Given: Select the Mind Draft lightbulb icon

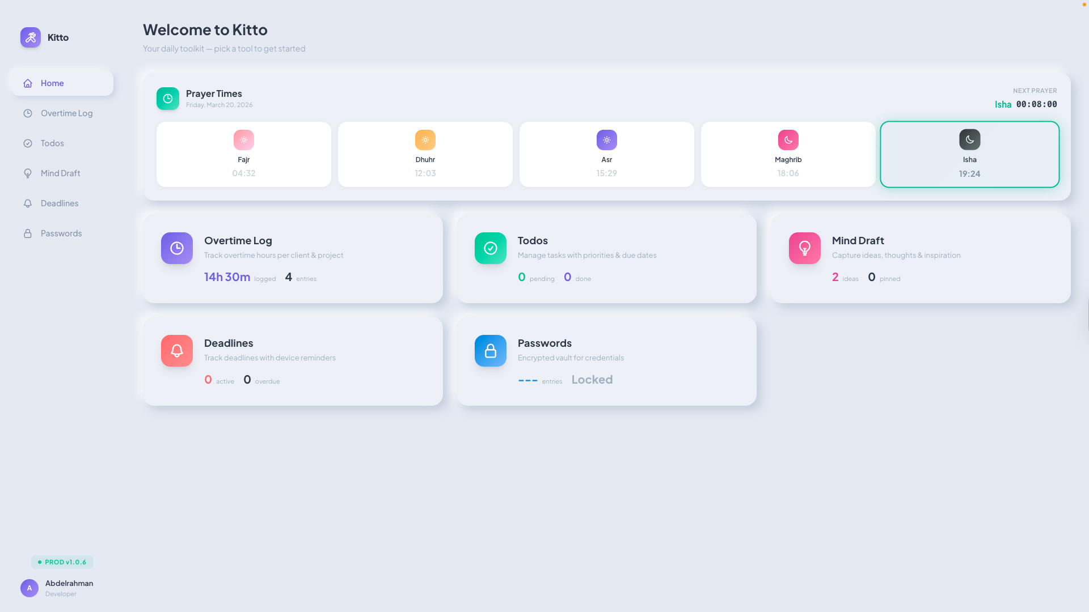Looking at the screenshot, I should tap(28, 173).
